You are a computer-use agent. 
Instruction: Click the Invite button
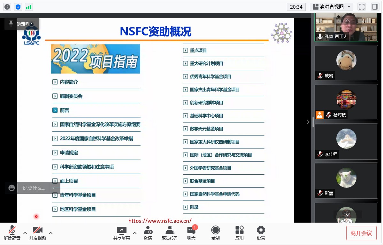pos(148,233)
